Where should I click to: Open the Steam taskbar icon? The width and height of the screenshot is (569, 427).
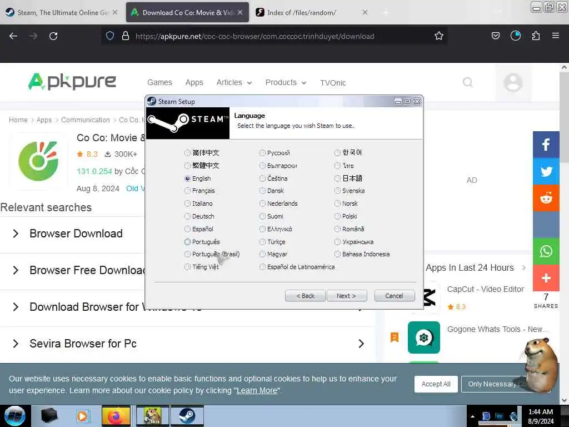click(x=187, y=416)
